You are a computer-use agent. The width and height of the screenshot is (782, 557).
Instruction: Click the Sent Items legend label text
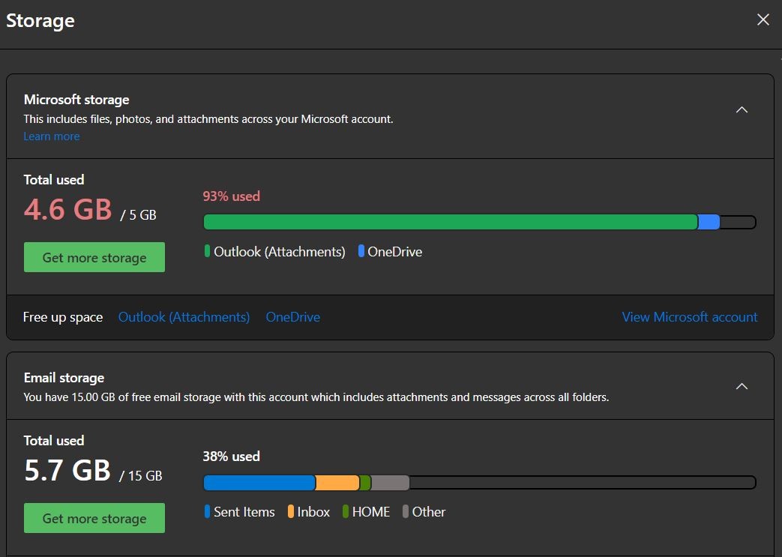pyautogui.click(x=244, y=512)
